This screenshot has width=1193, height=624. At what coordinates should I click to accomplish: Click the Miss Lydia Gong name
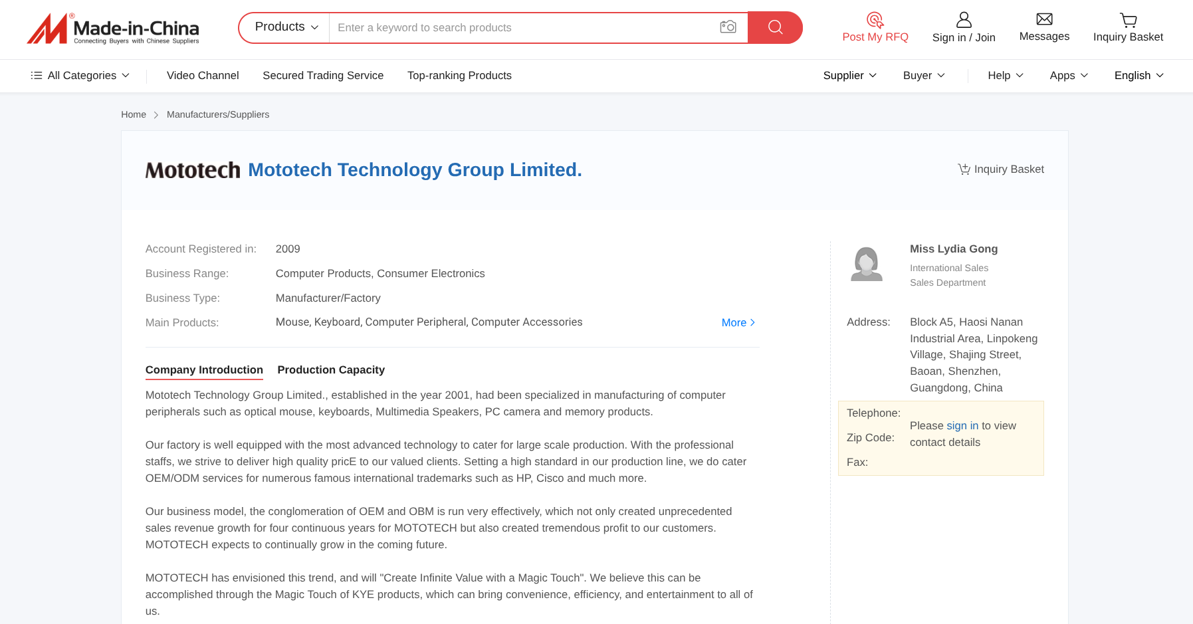click(x=954, y=249)
